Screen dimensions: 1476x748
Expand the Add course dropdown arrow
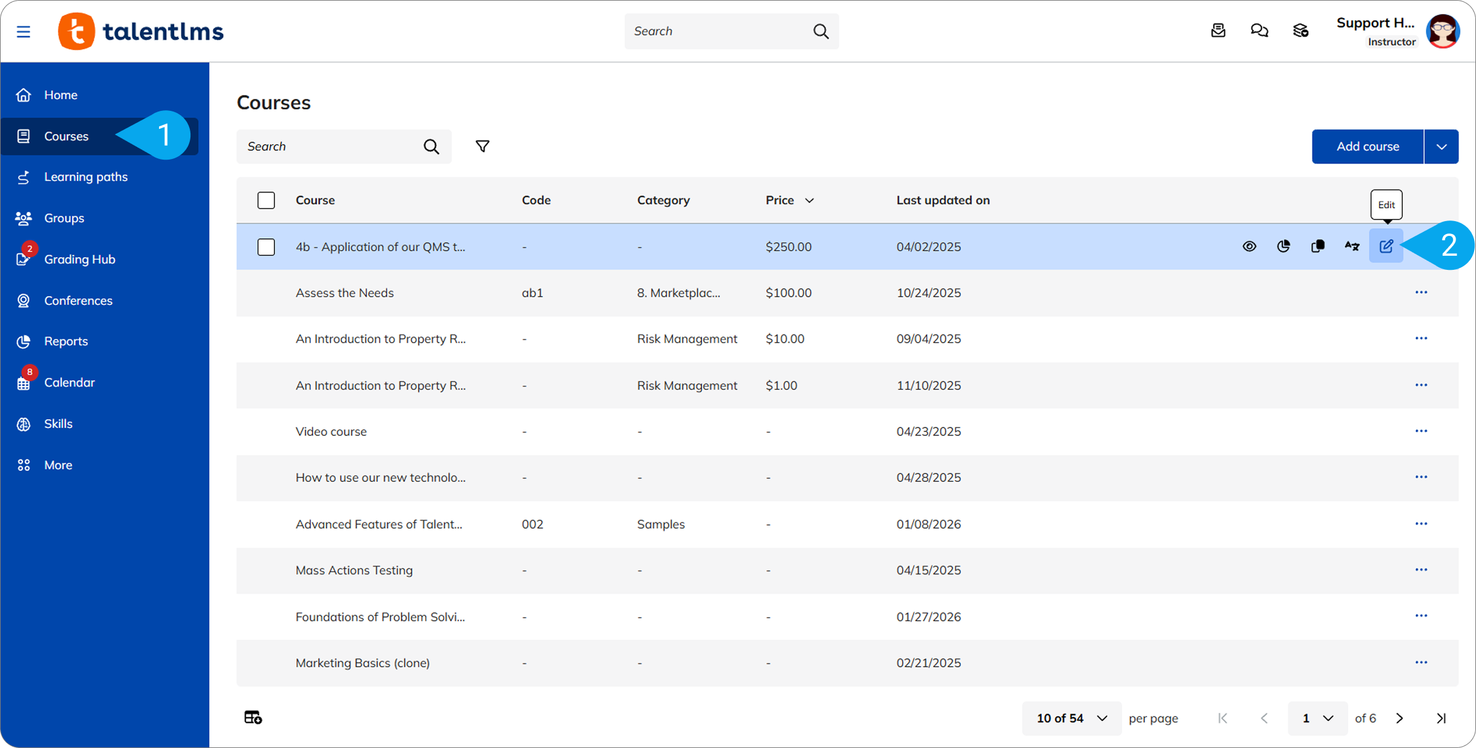(1441, 146)
